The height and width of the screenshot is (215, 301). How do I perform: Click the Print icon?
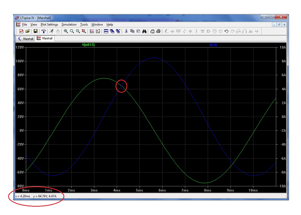pyautogui.click(x=158, y=31)
